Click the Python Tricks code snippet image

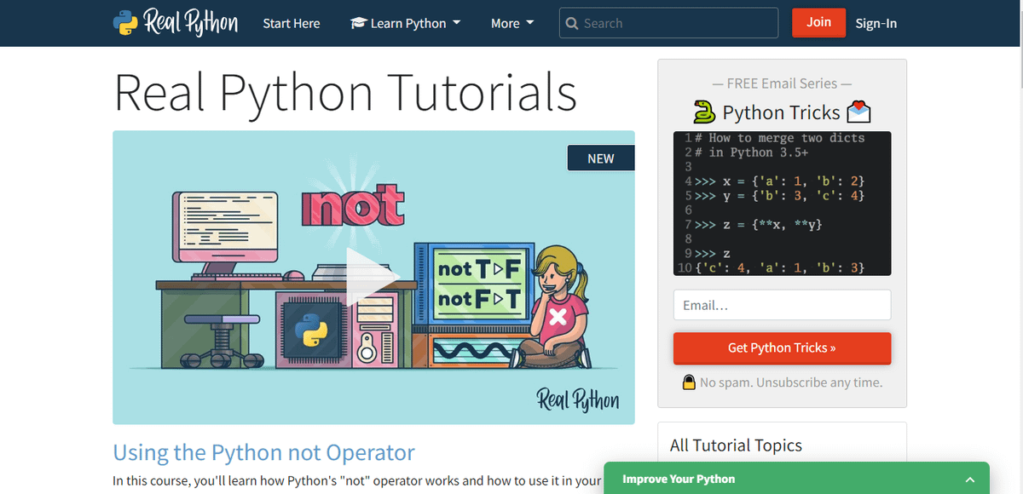click(x=782, y=203)
